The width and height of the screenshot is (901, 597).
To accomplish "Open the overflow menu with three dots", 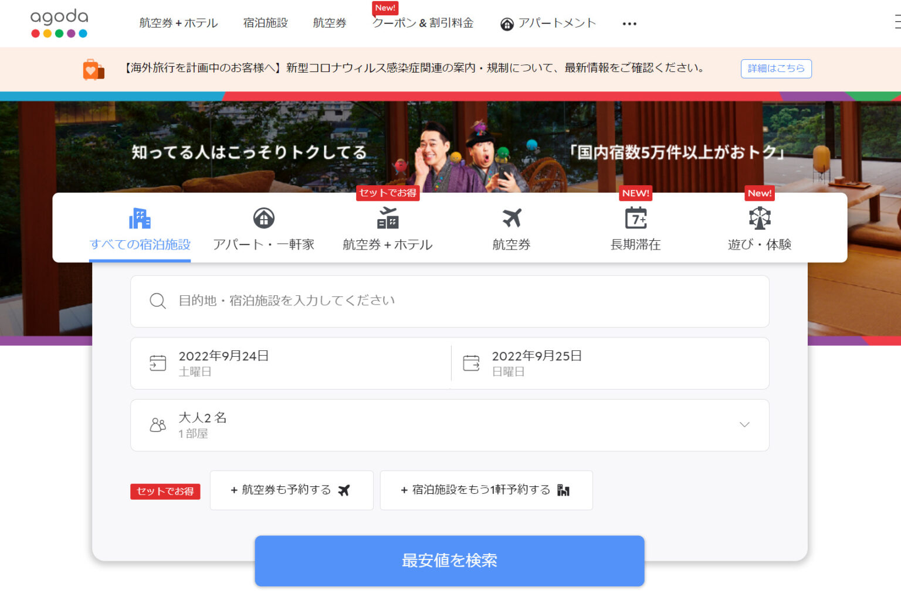I will click(629, 23).
